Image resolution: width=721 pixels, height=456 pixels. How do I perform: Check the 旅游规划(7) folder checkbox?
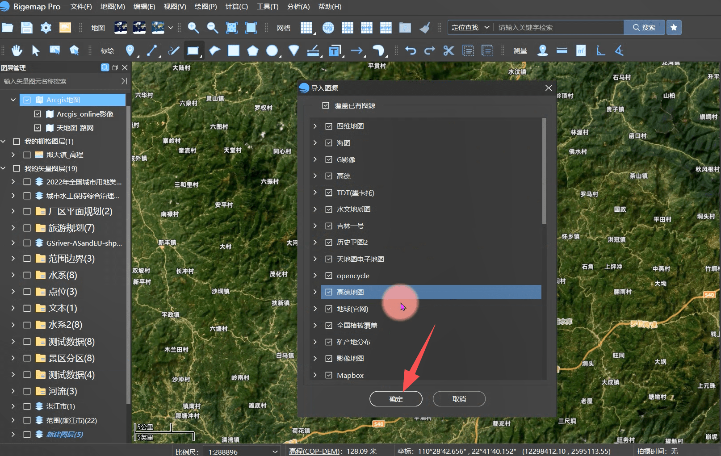pos(27,228)
